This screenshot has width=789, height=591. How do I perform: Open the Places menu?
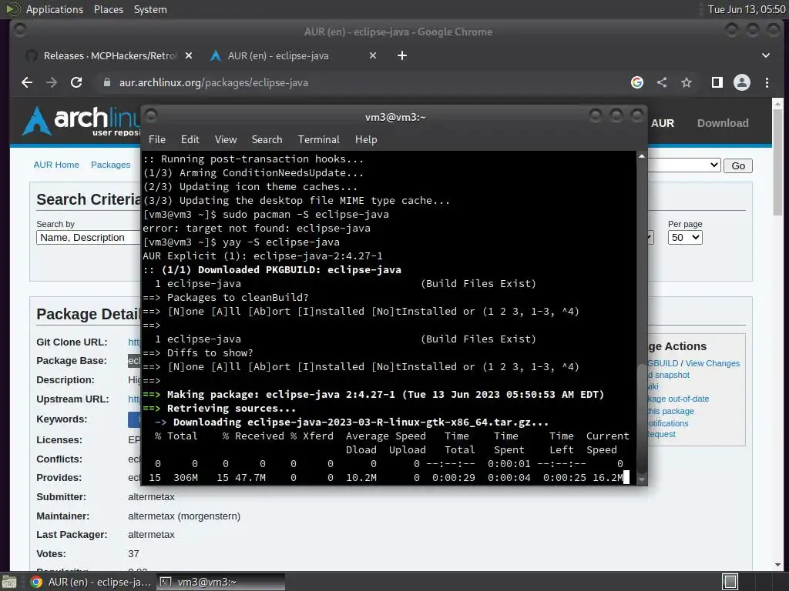tap(108, 9)
